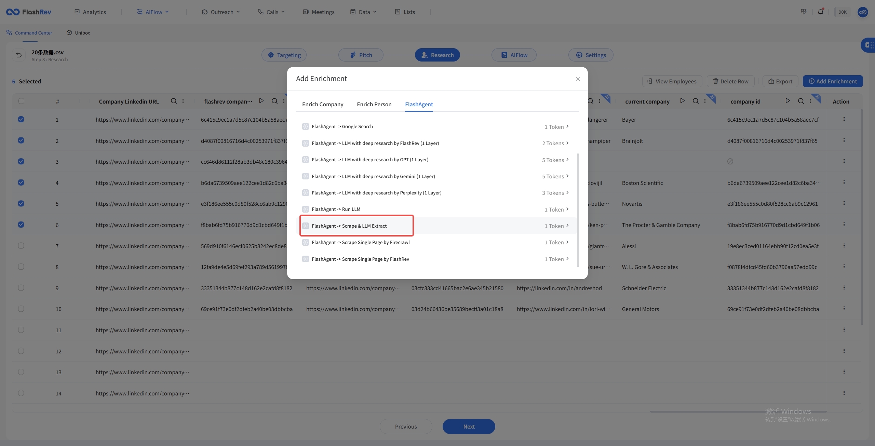
Task: Open the apps grid icon
Action: click(804, 12)
